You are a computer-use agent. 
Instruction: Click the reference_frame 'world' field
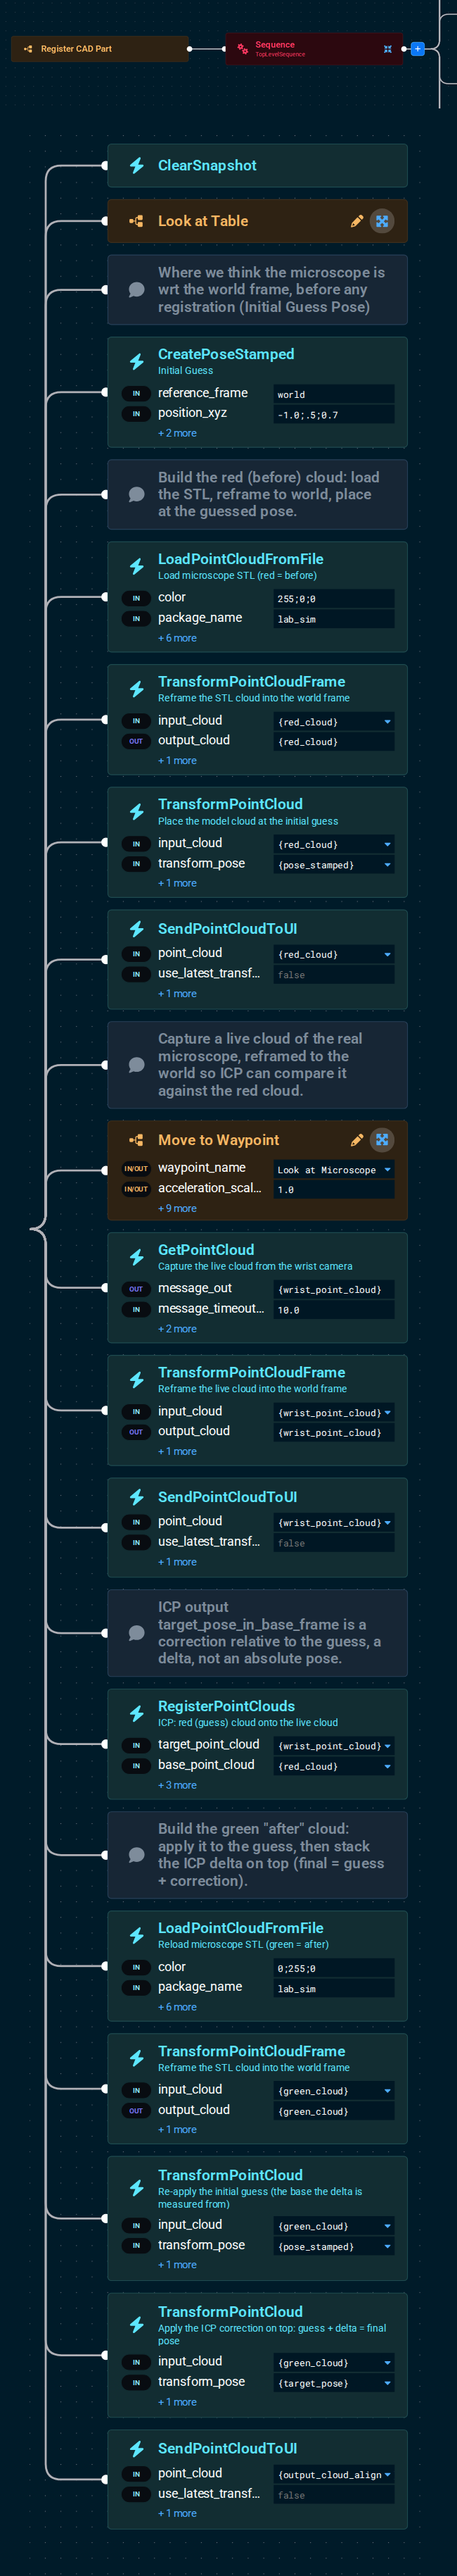click(x=334, y=394)
